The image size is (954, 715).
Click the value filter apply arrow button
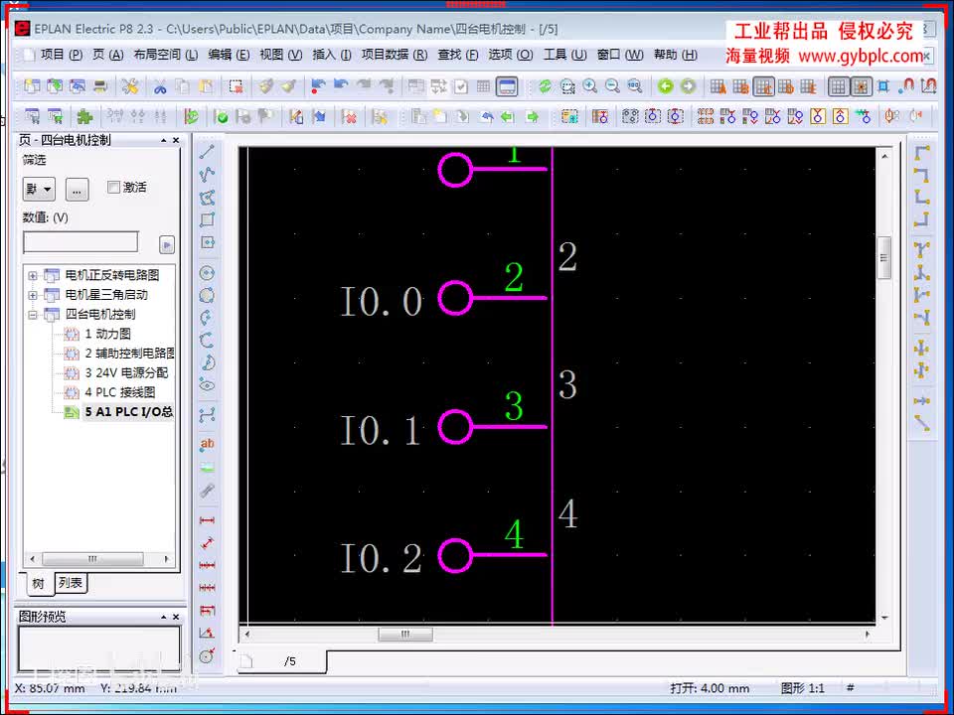click(167, 244)
